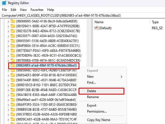
Task: Click the Name column header
Action: 99,22
